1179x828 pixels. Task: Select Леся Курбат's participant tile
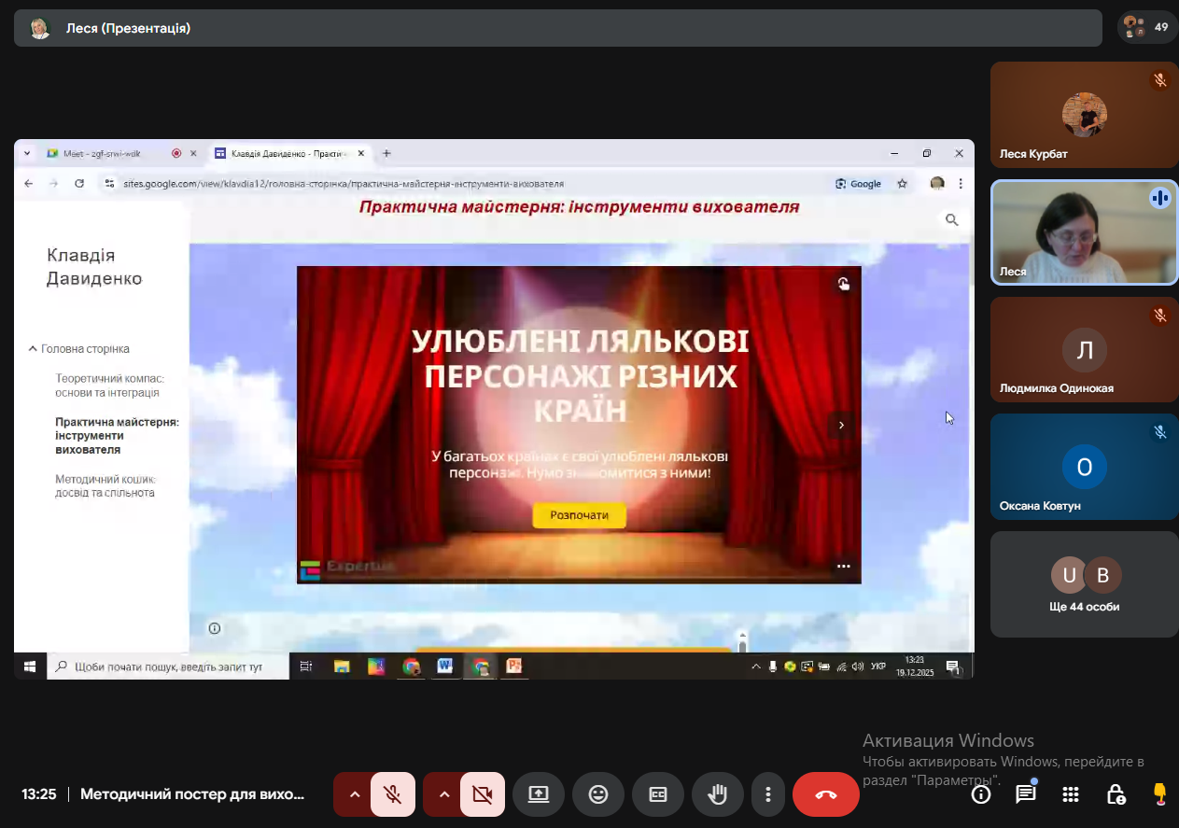click(1084, 115)
